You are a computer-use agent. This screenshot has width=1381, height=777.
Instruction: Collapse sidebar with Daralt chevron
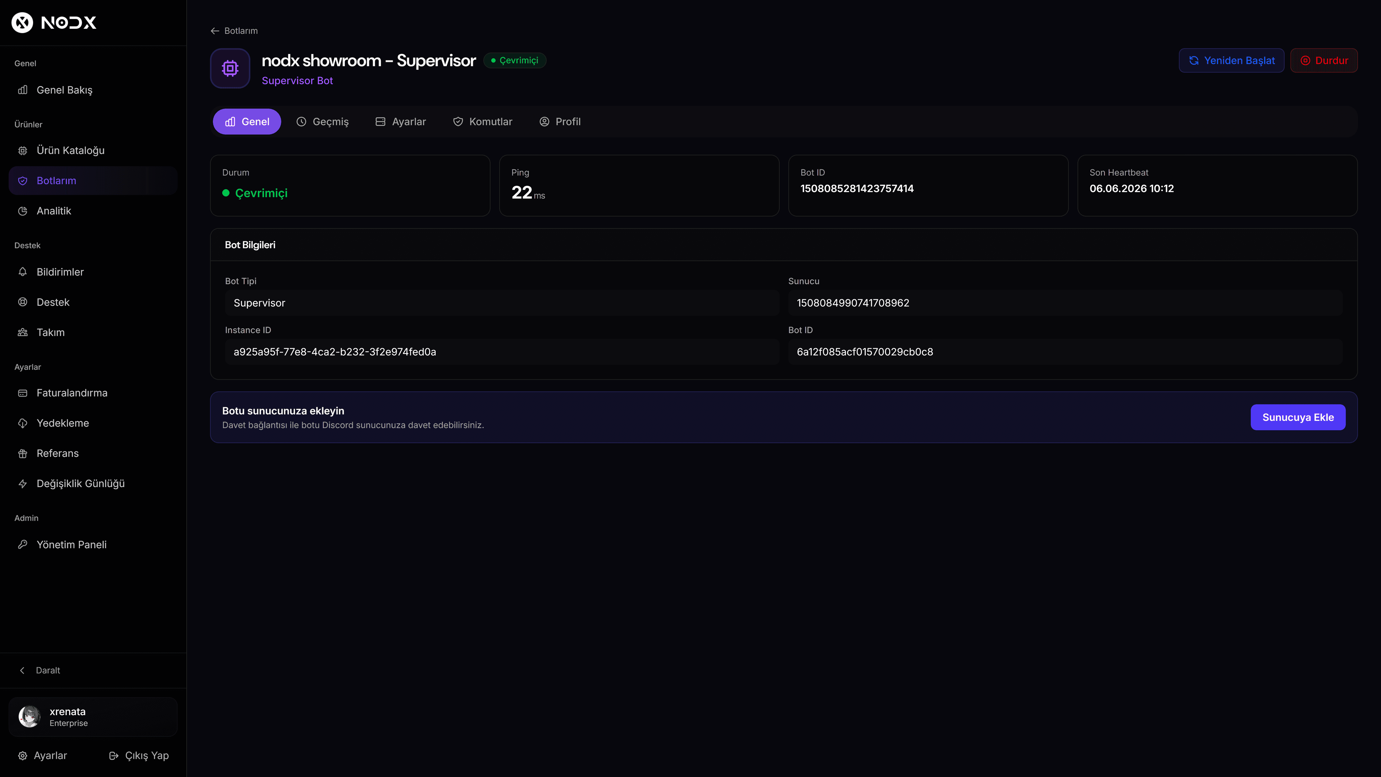[x=22, y=670]
